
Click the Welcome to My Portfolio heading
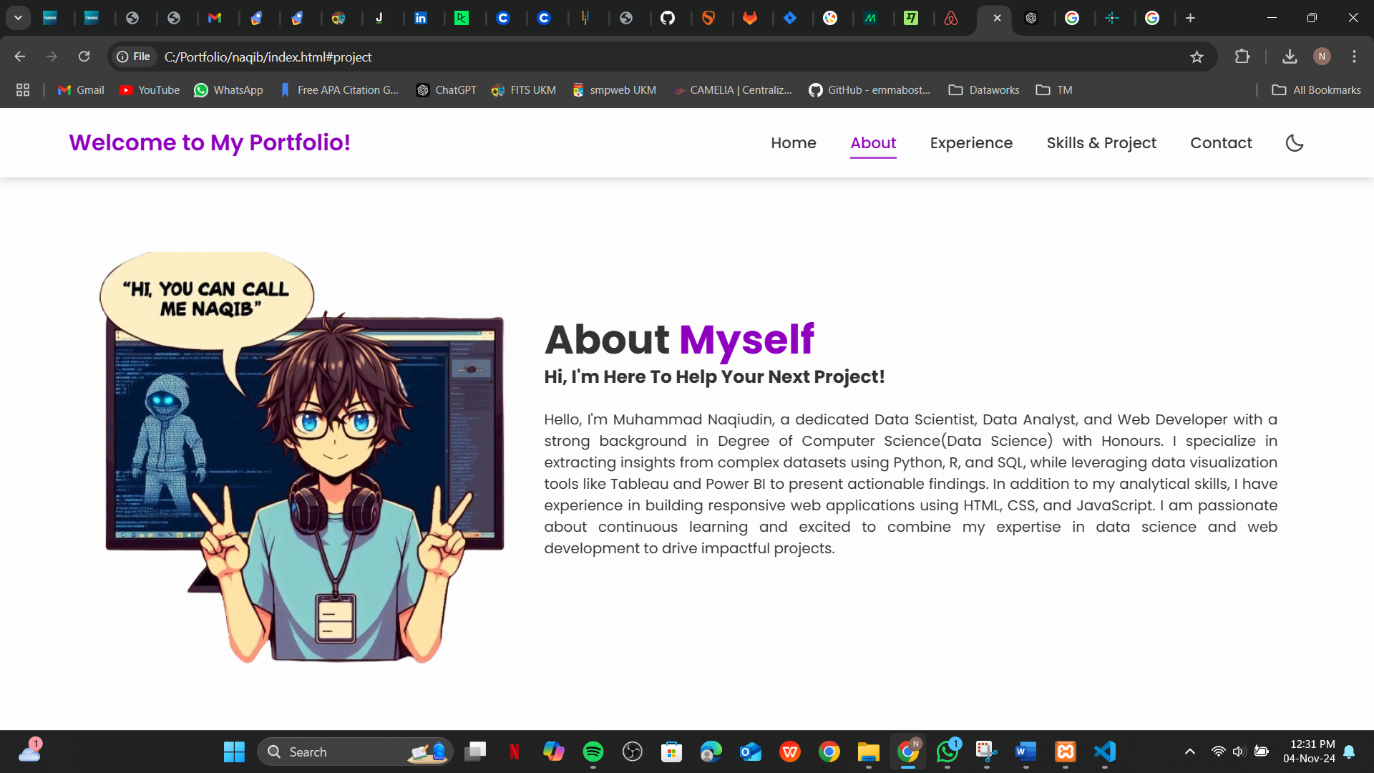(210, 142)
